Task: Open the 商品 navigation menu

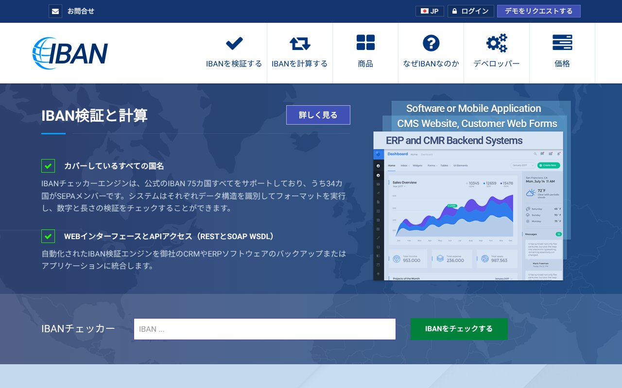Action: click(365, 53)
